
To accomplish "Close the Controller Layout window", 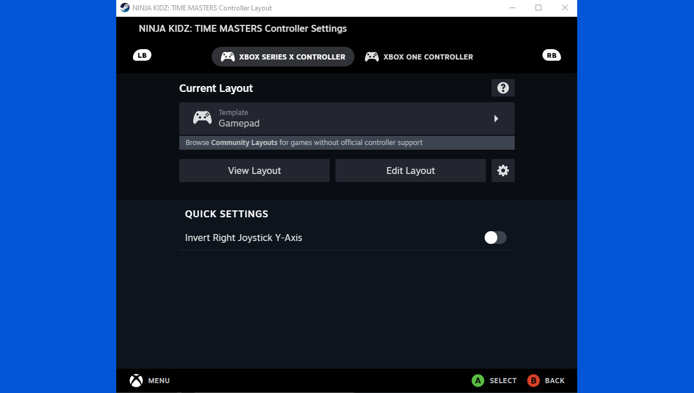I will click(x=565, y=8).
